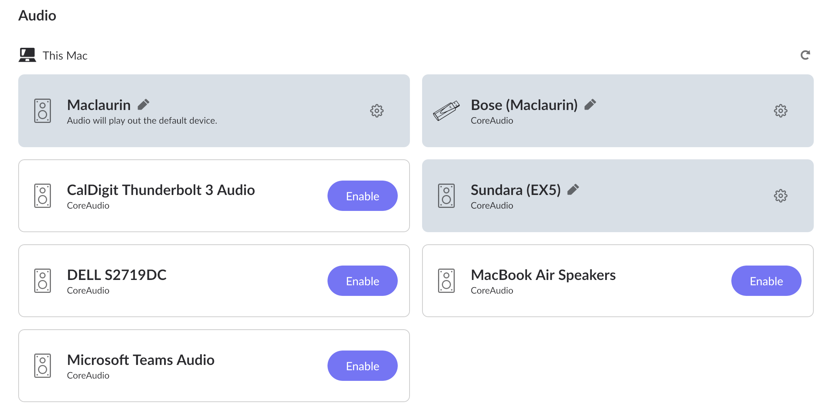Click the CalDigit Thunderbolt 3 Audio title
The height and width of the screenshot is (415, 832).
(161, 190)
